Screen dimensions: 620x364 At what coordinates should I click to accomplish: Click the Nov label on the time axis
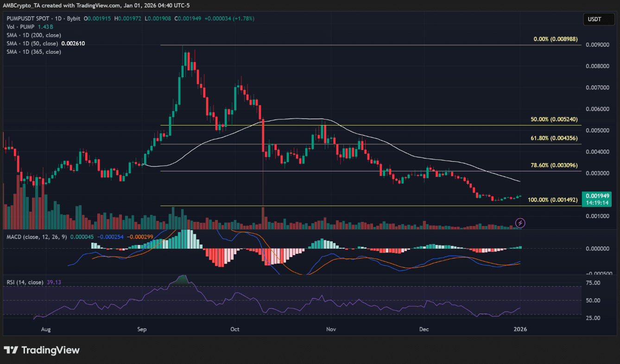tap(330, 329)
